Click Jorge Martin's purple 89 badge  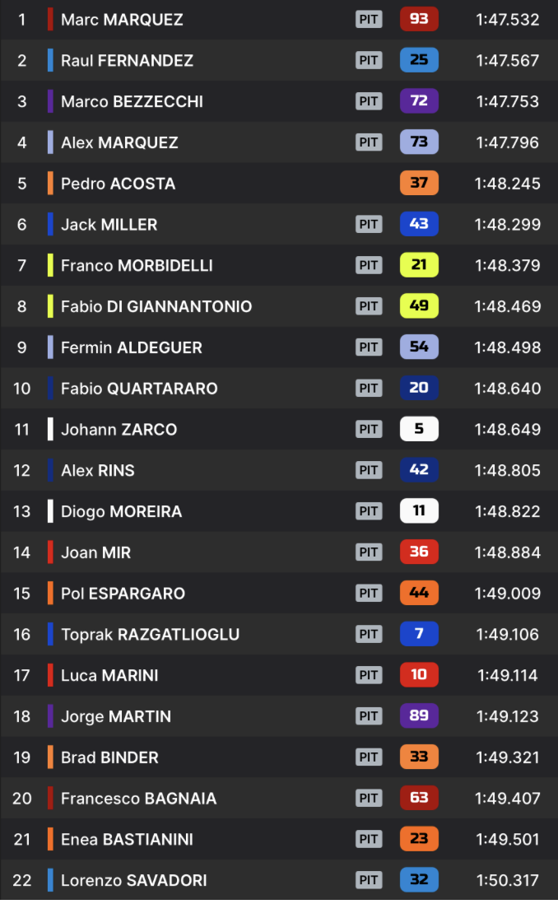click(419, 716)
